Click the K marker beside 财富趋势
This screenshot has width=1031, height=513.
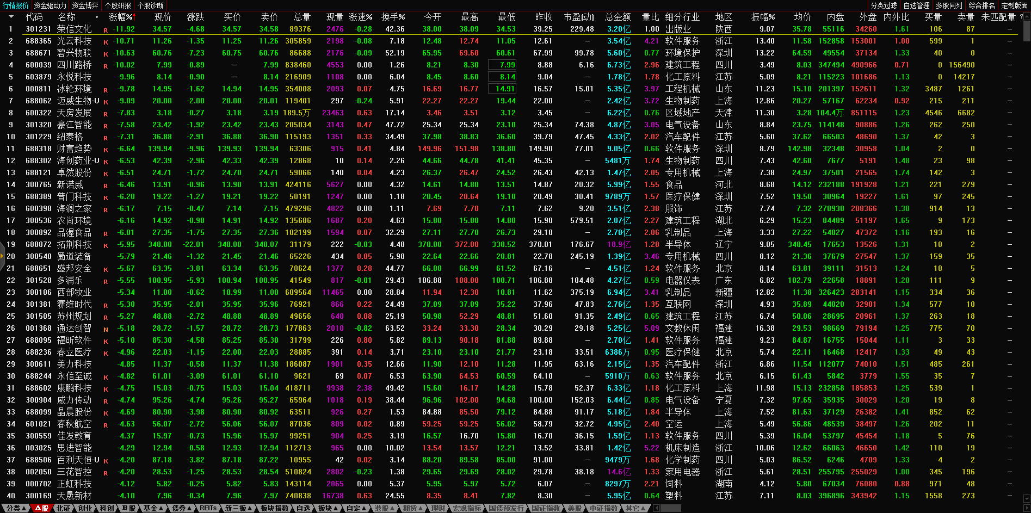(x=106, y=150)
